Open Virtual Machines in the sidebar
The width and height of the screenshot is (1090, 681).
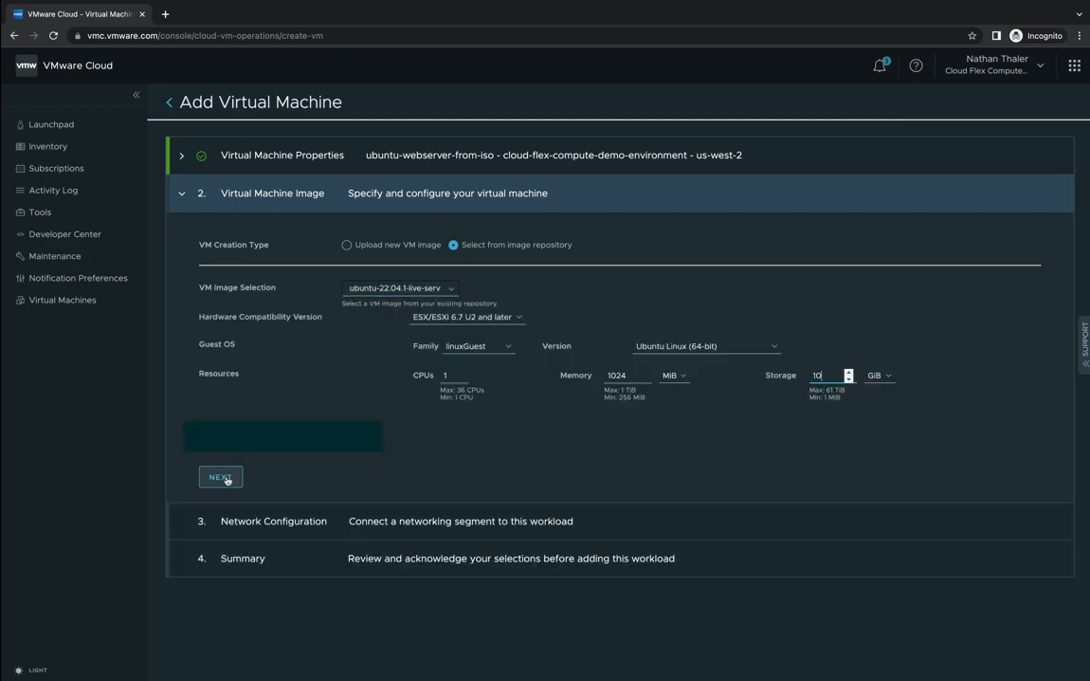pyautogui.click(x=63, y=301)
